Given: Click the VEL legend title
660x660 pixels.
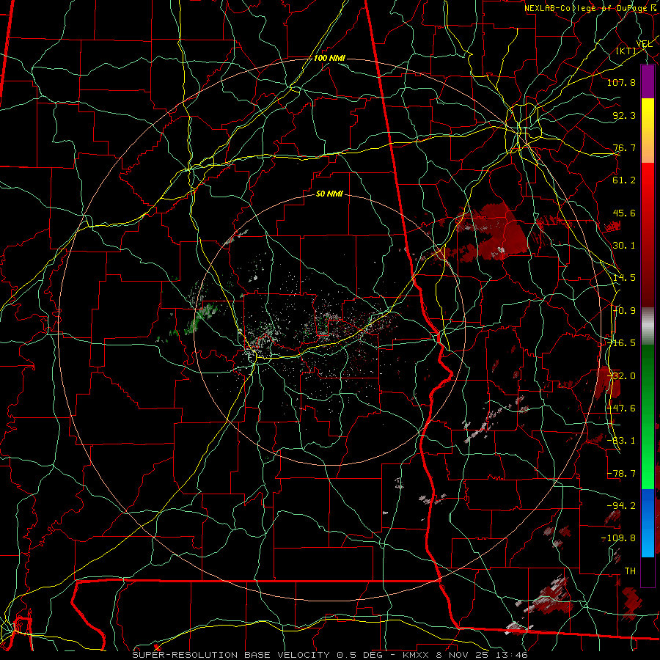Looking at the screenshot, I should tap(644, 44).
